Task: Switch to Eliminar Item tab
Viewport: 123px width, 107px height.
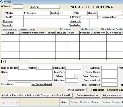Action: point(28,30)
